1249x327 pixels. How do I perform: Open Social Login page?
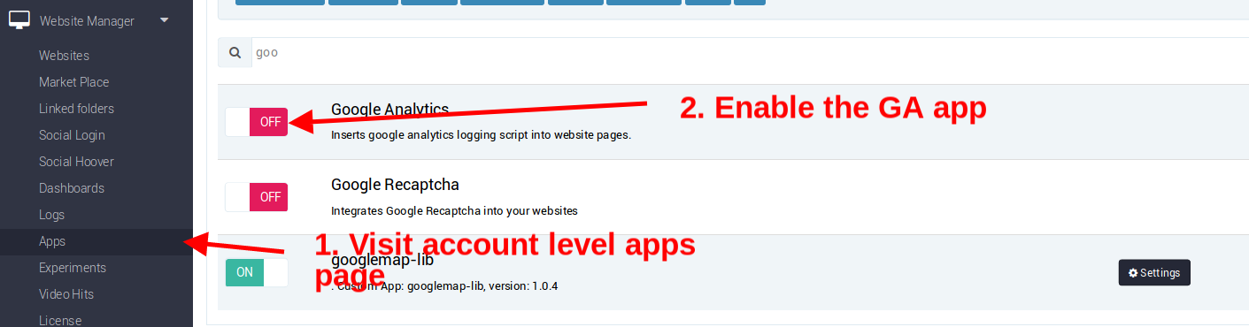point(72,134)
